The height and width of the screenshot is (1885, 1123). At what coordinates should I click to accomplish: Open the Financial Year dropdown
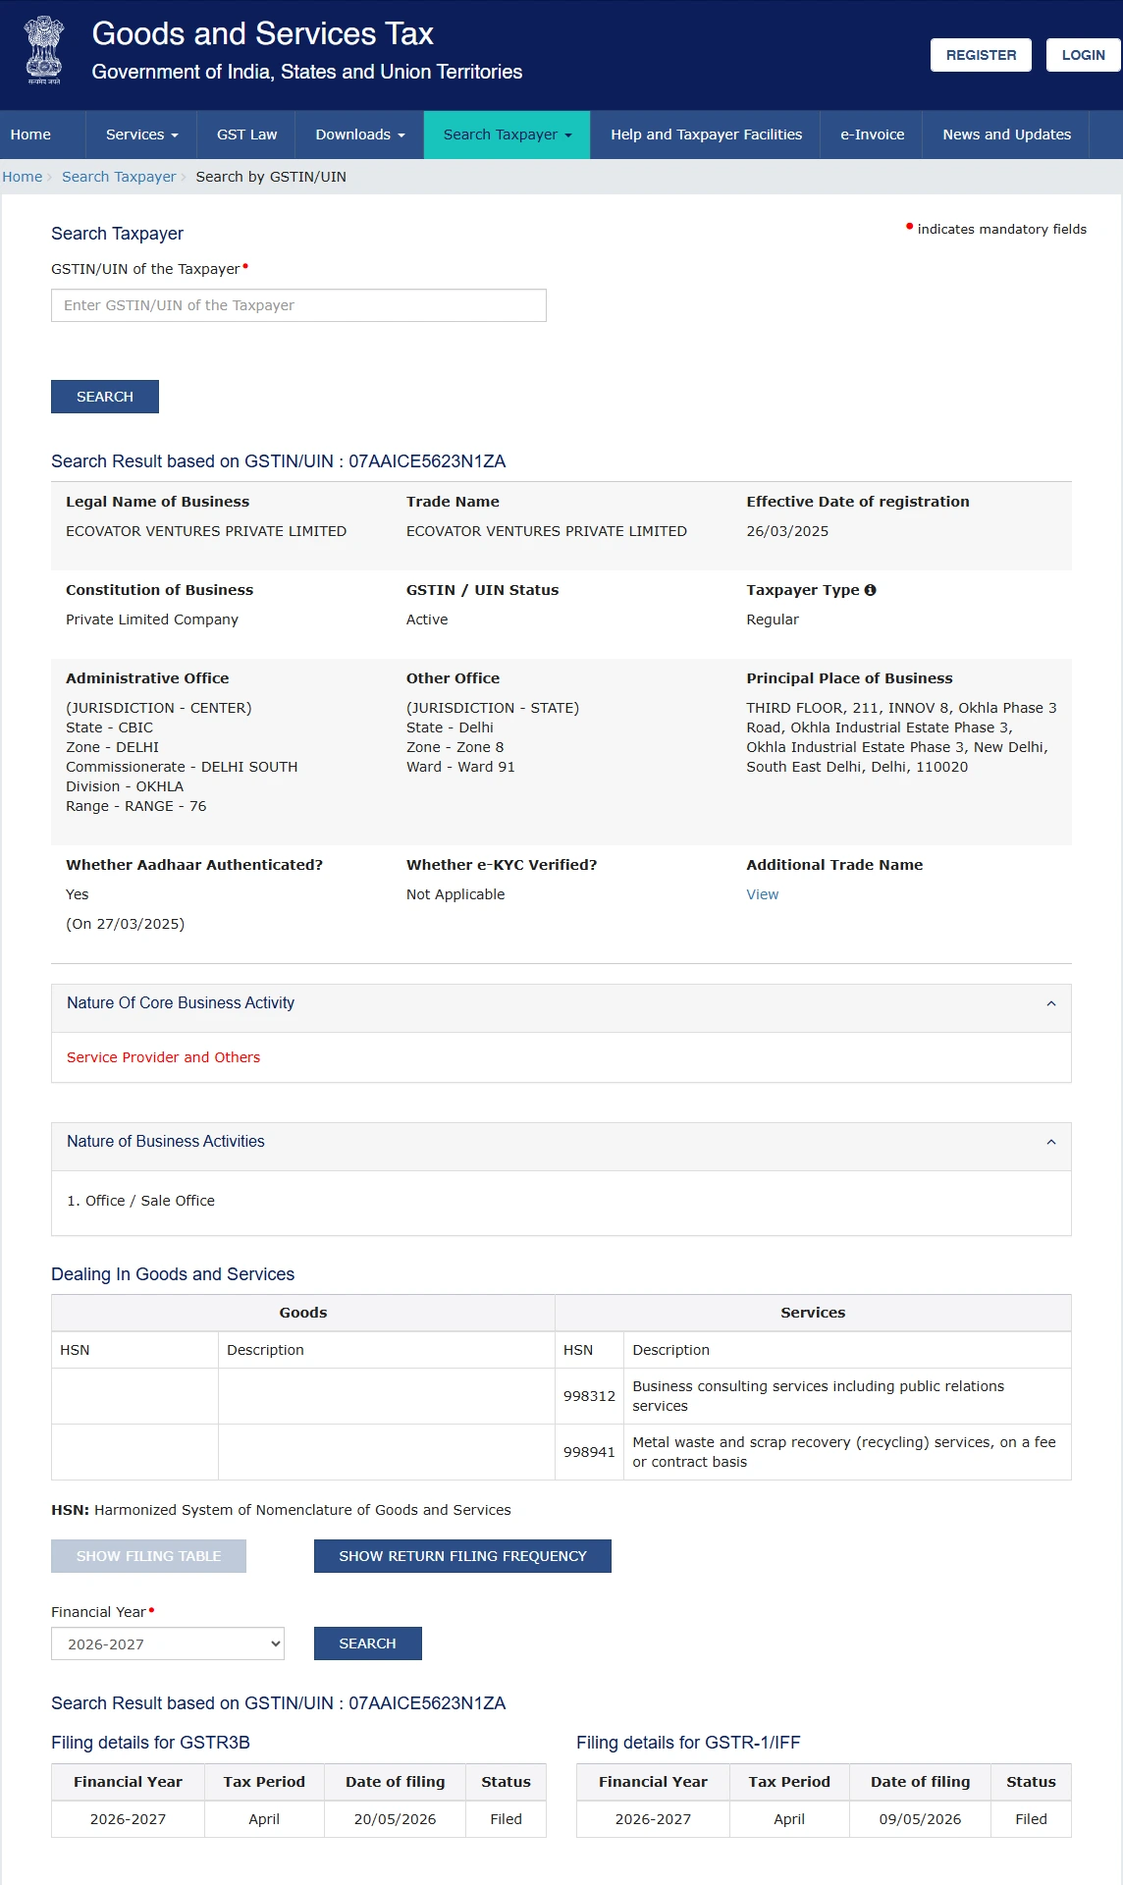168,1643
